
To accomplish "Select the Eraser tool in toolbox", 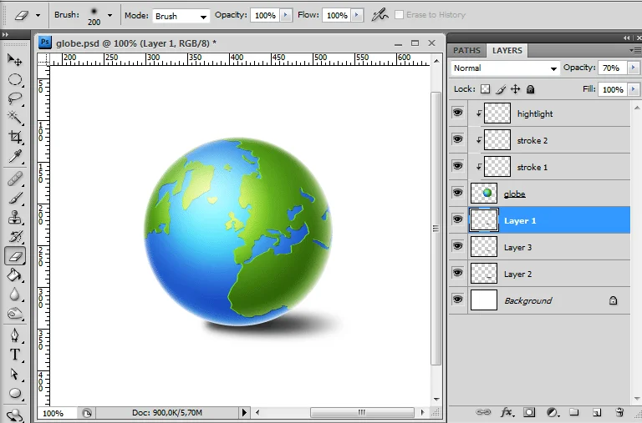I will [x=15, y=256].
